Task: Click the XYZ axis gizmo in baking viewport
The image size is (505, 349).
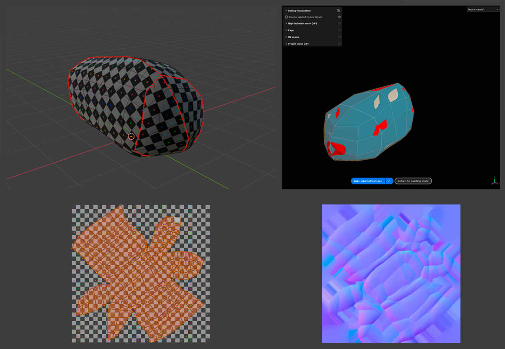Action: point(494,181)
